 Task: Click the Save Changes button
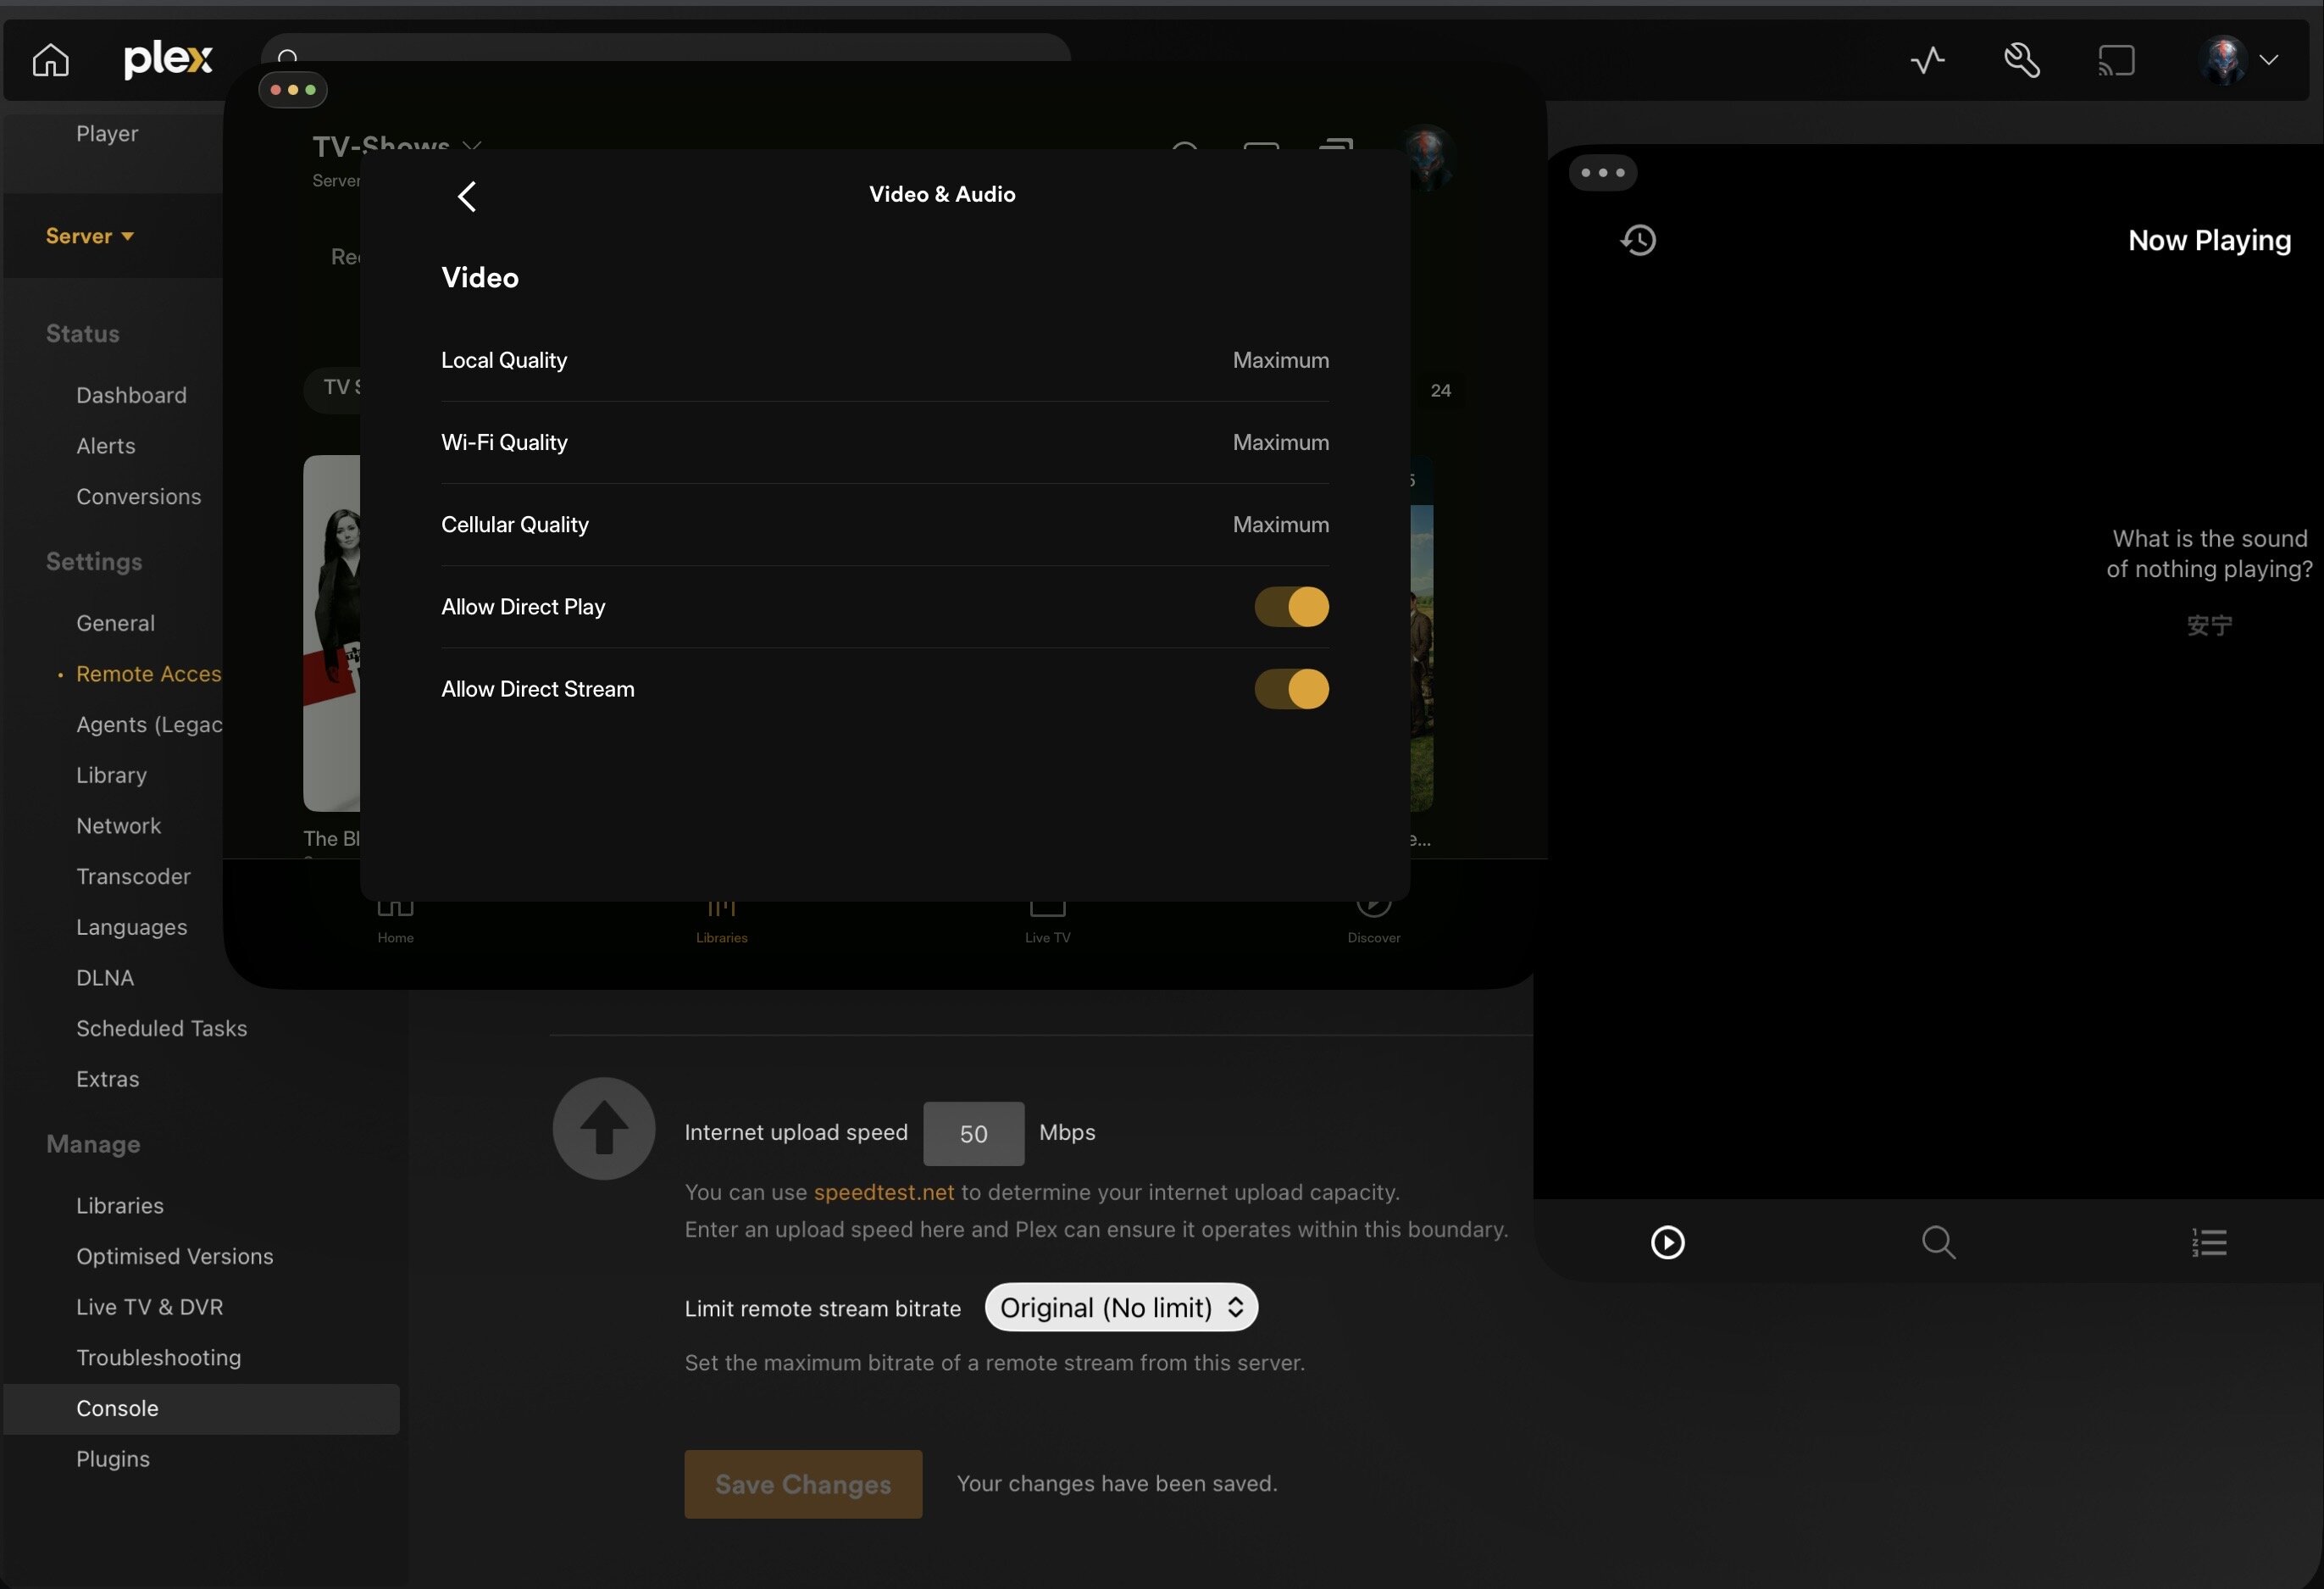pyautogui.click(x=802, y=1484)
